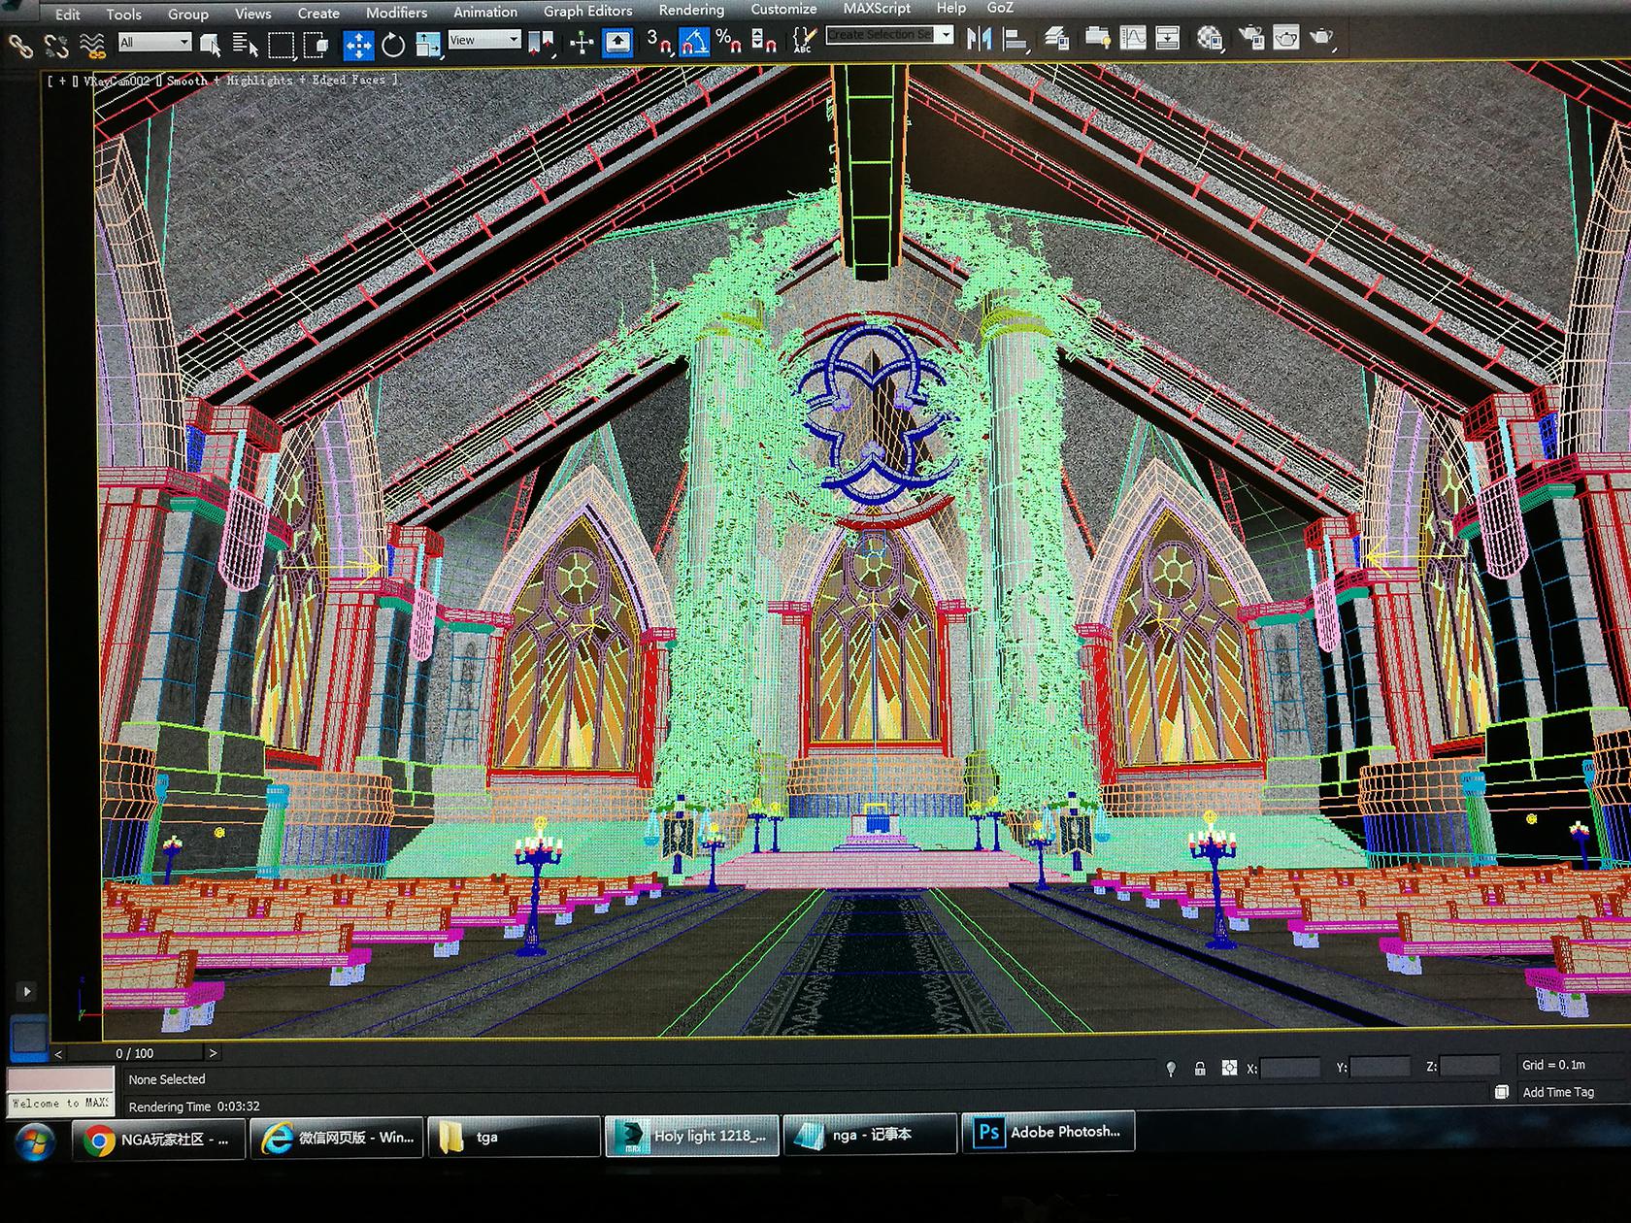Screen dimensions: 1631x1223
Task: Open Render Setup teapot icon
Action: 1250,39
